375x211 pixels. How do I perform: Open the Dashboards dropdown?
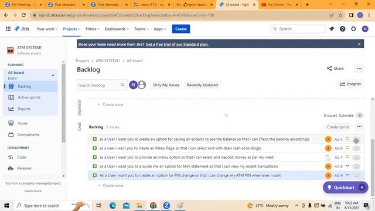[x=117, y=29]
